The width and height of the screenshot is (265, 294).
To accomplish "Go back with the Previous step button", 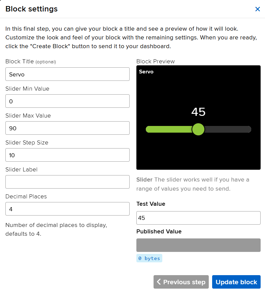I will [x=181, y=282].
